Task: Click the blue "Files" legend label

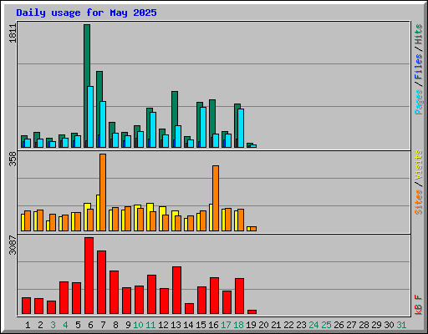Action: [x=419, y=66]
